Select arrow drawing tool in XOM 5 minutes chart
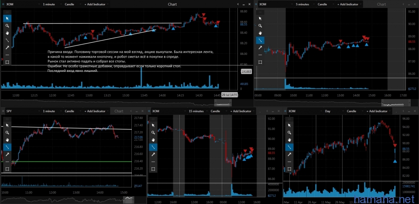Screen dimensions: 419x204 (260, 48)
